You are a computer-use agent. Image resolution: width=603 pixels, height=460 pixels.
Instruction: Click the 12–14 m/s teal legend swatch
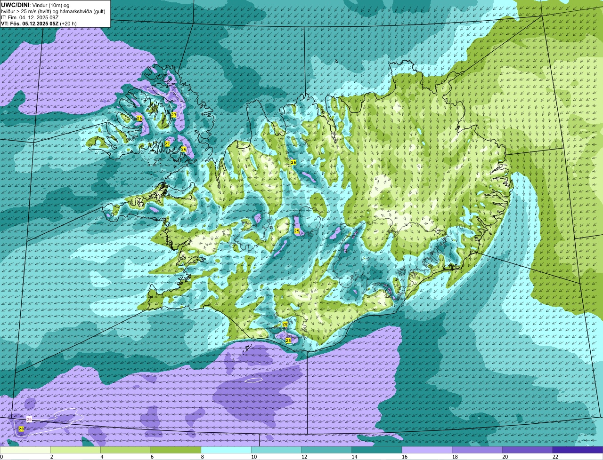click(326, 450)
